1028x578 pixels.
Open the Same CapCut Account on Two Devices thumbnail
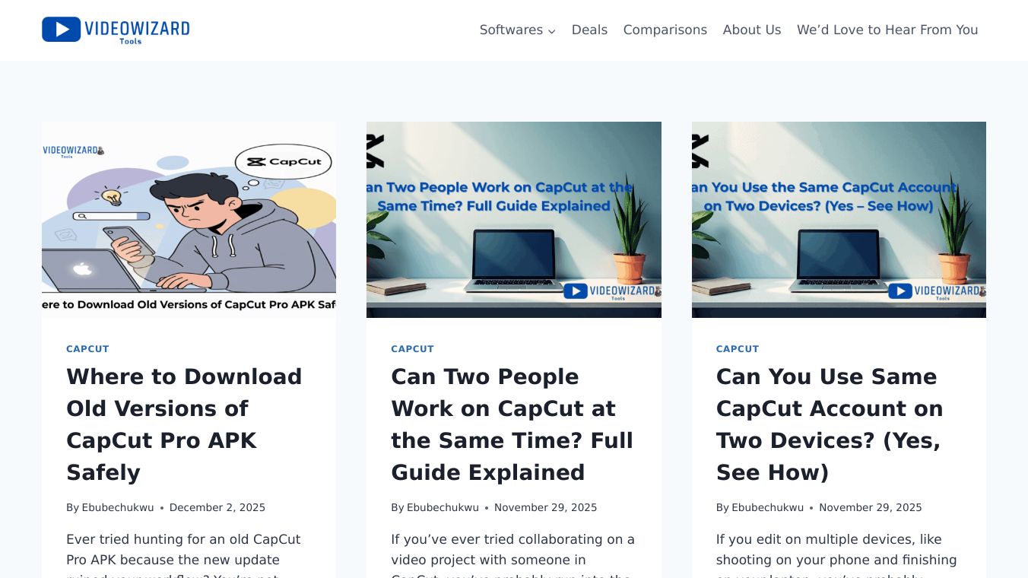(839, 220)
